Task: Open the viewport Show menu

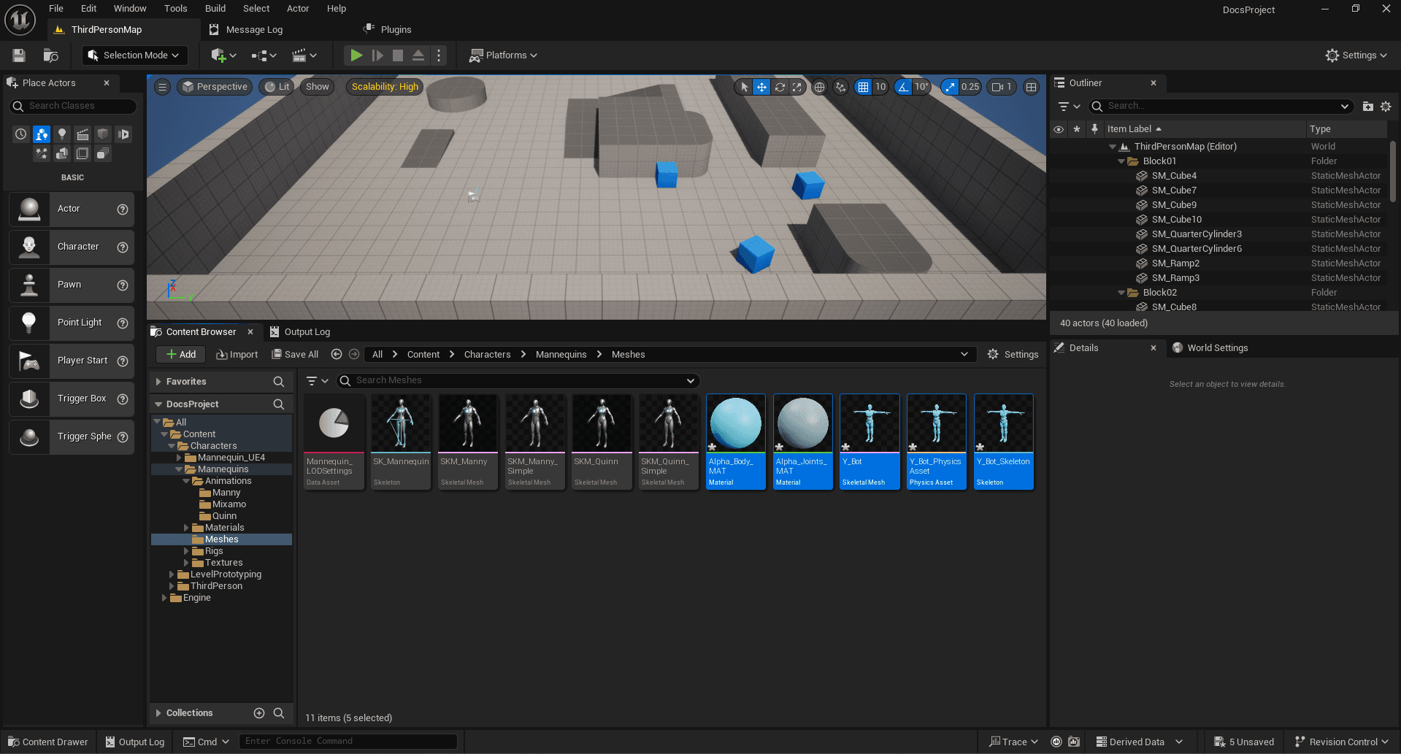Action: pos(318,87)
